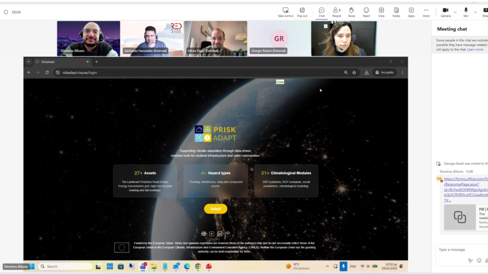Open the More actions menu
The image size is (488, 274).
point(426,12)
